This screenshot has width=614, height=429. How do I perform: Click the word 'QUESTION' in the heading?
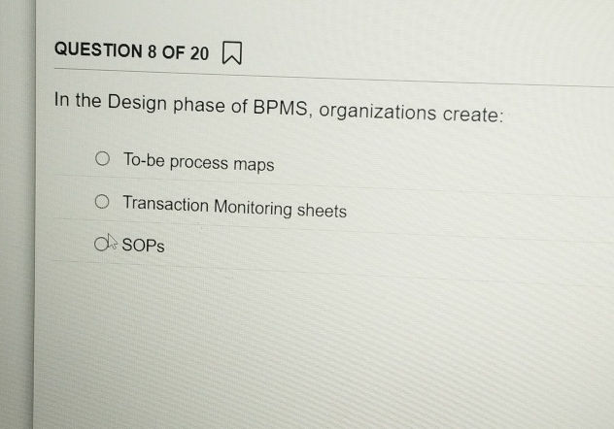[98, 49]
